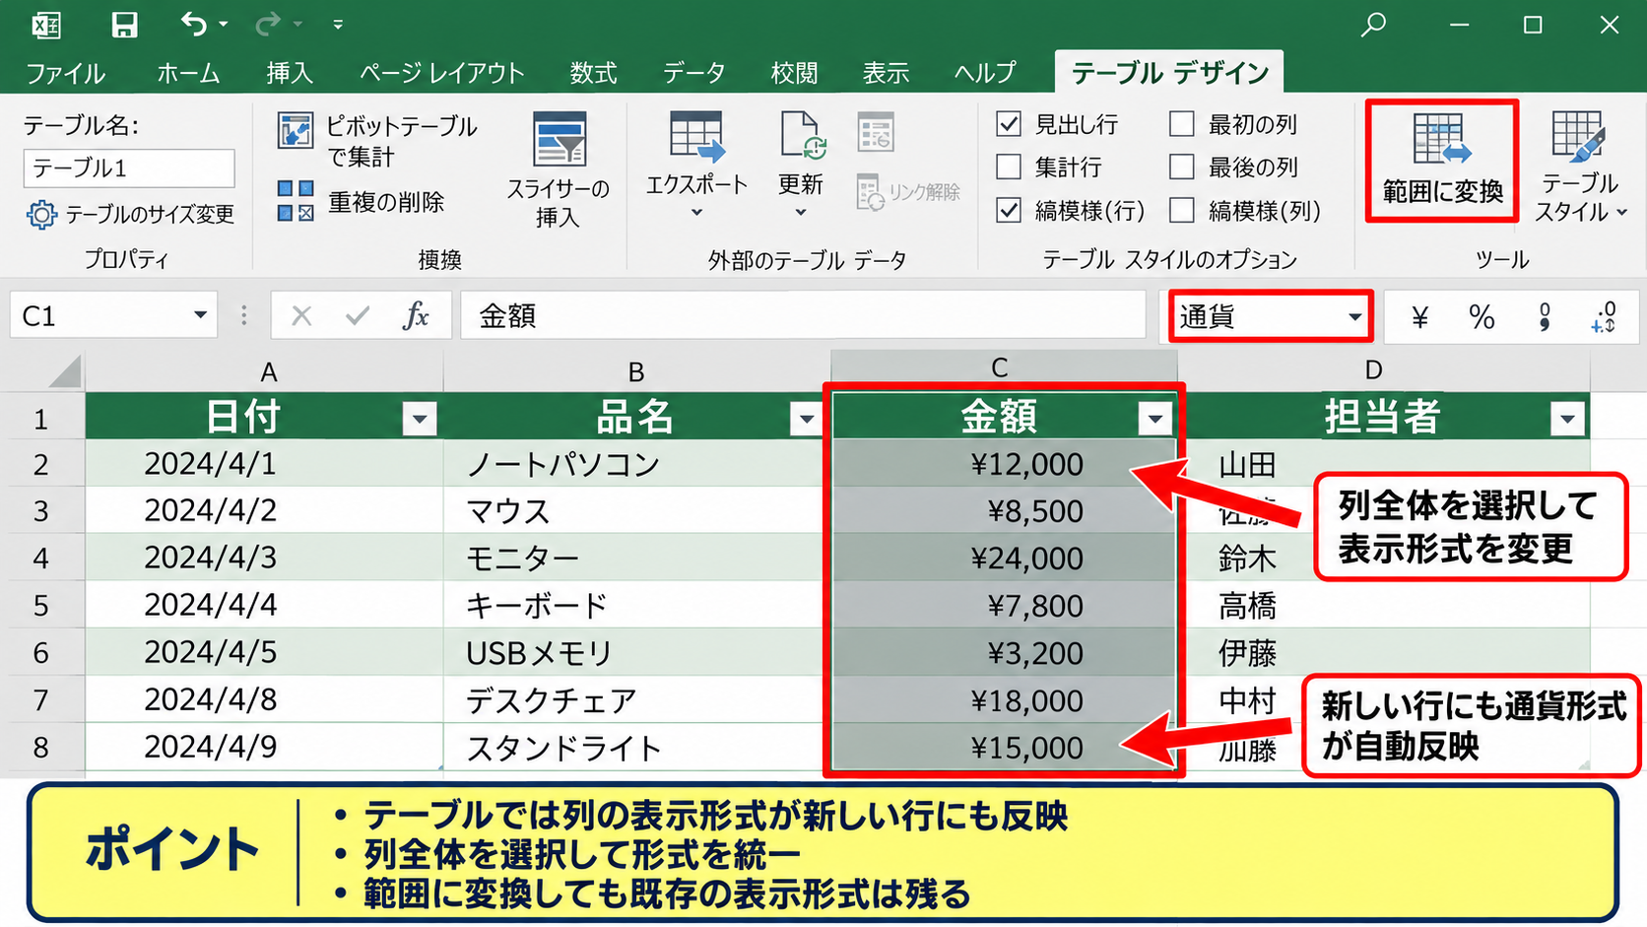Click ピボットテーブルで集計 icon
The image size is (1647, 927).
click(296, 131)
